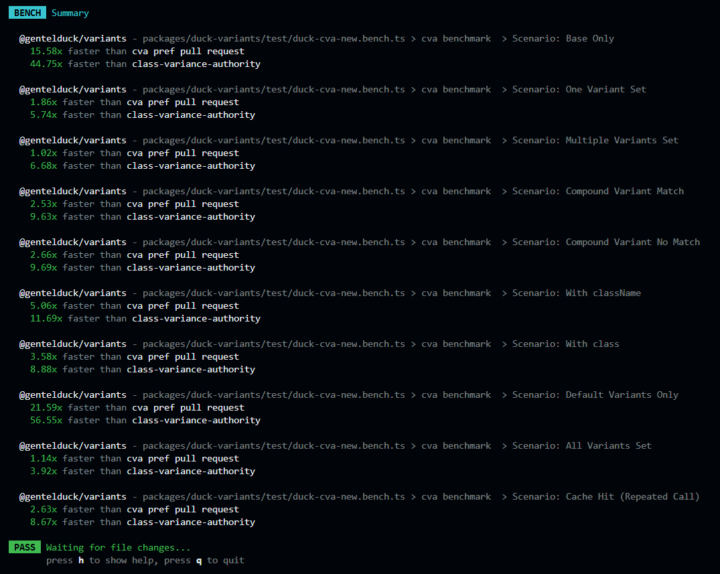The width and height of the screenshot is (720, 574).
Task: Click the green PASS badge
Action: pos(25,547)
